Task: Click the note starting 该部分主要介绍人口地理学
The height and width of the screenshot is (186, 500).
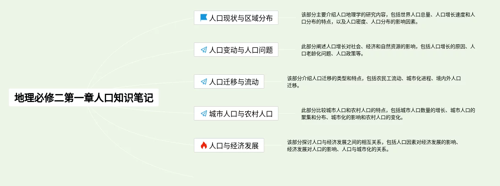Action: click(388, 18)
